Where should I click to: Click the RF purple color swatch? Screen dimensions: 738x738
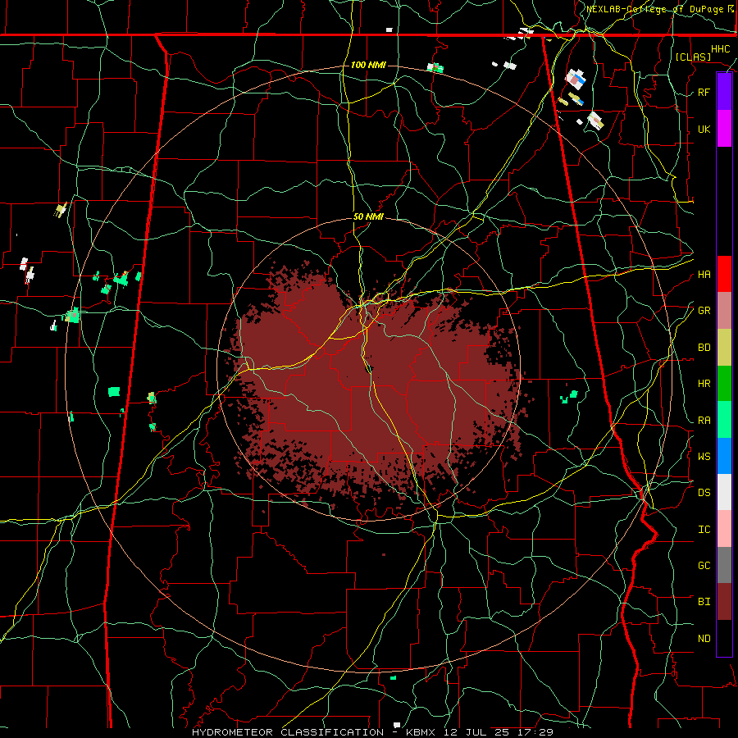724,92
